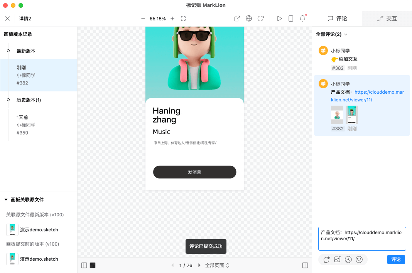Image resolution: width=412 pixels, height=273 pixels.
Task: Click the refresh icon in the toolbar
Action: [x=260, y=19]
